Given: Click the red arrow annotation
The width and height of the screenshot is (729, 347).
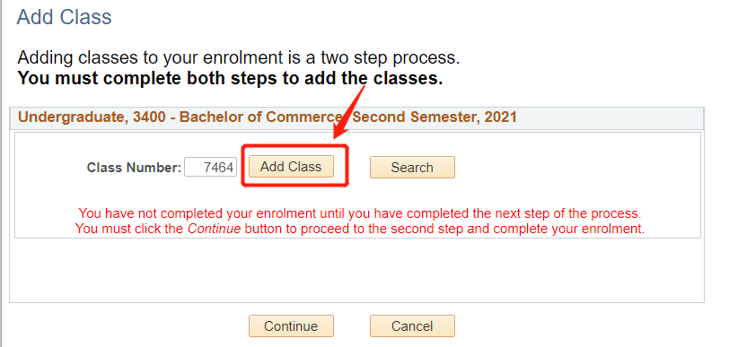Looking at the screenshot, I should click(348, 113).
